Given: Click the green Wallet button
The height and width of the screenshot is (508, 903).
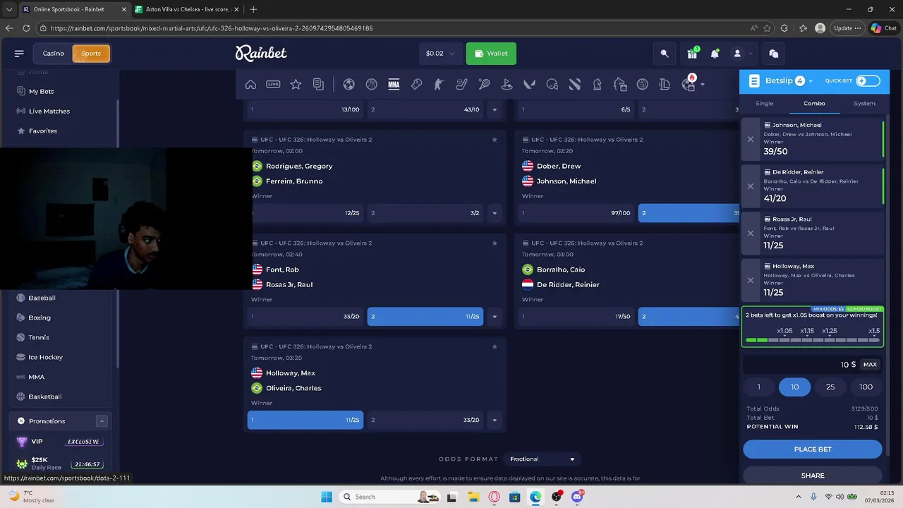Looking at the screenshot, I should point(491,54).
